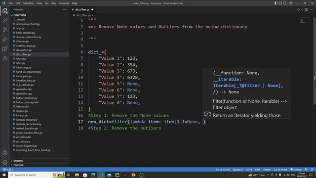This screenshot has width=316, height=178.
Task: Open the Terminal menu
Action: click(64, 3)
